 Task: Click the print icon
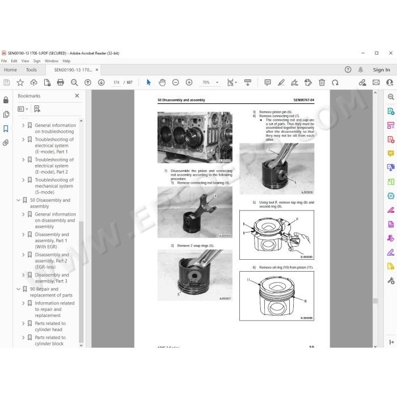point(61,83)
